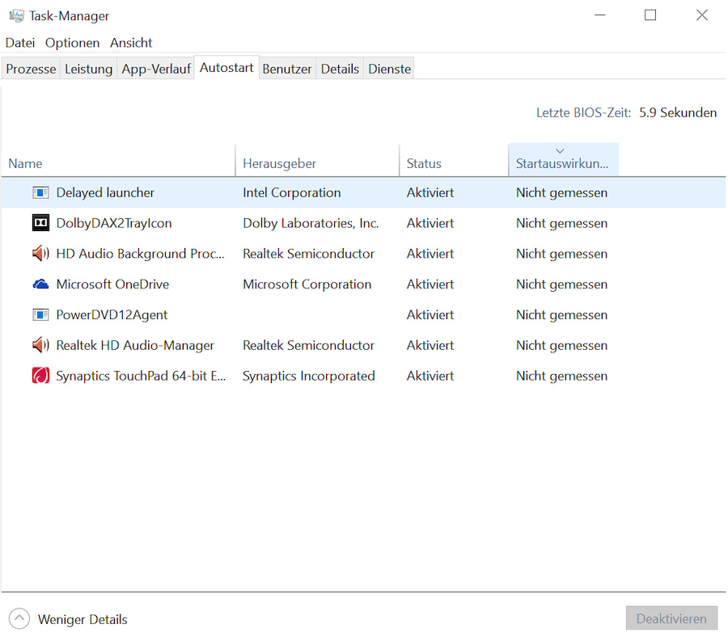Click the Microsoft OneDrive cloud icon
The height and width of the screenshot is (640, 728).
40,284
